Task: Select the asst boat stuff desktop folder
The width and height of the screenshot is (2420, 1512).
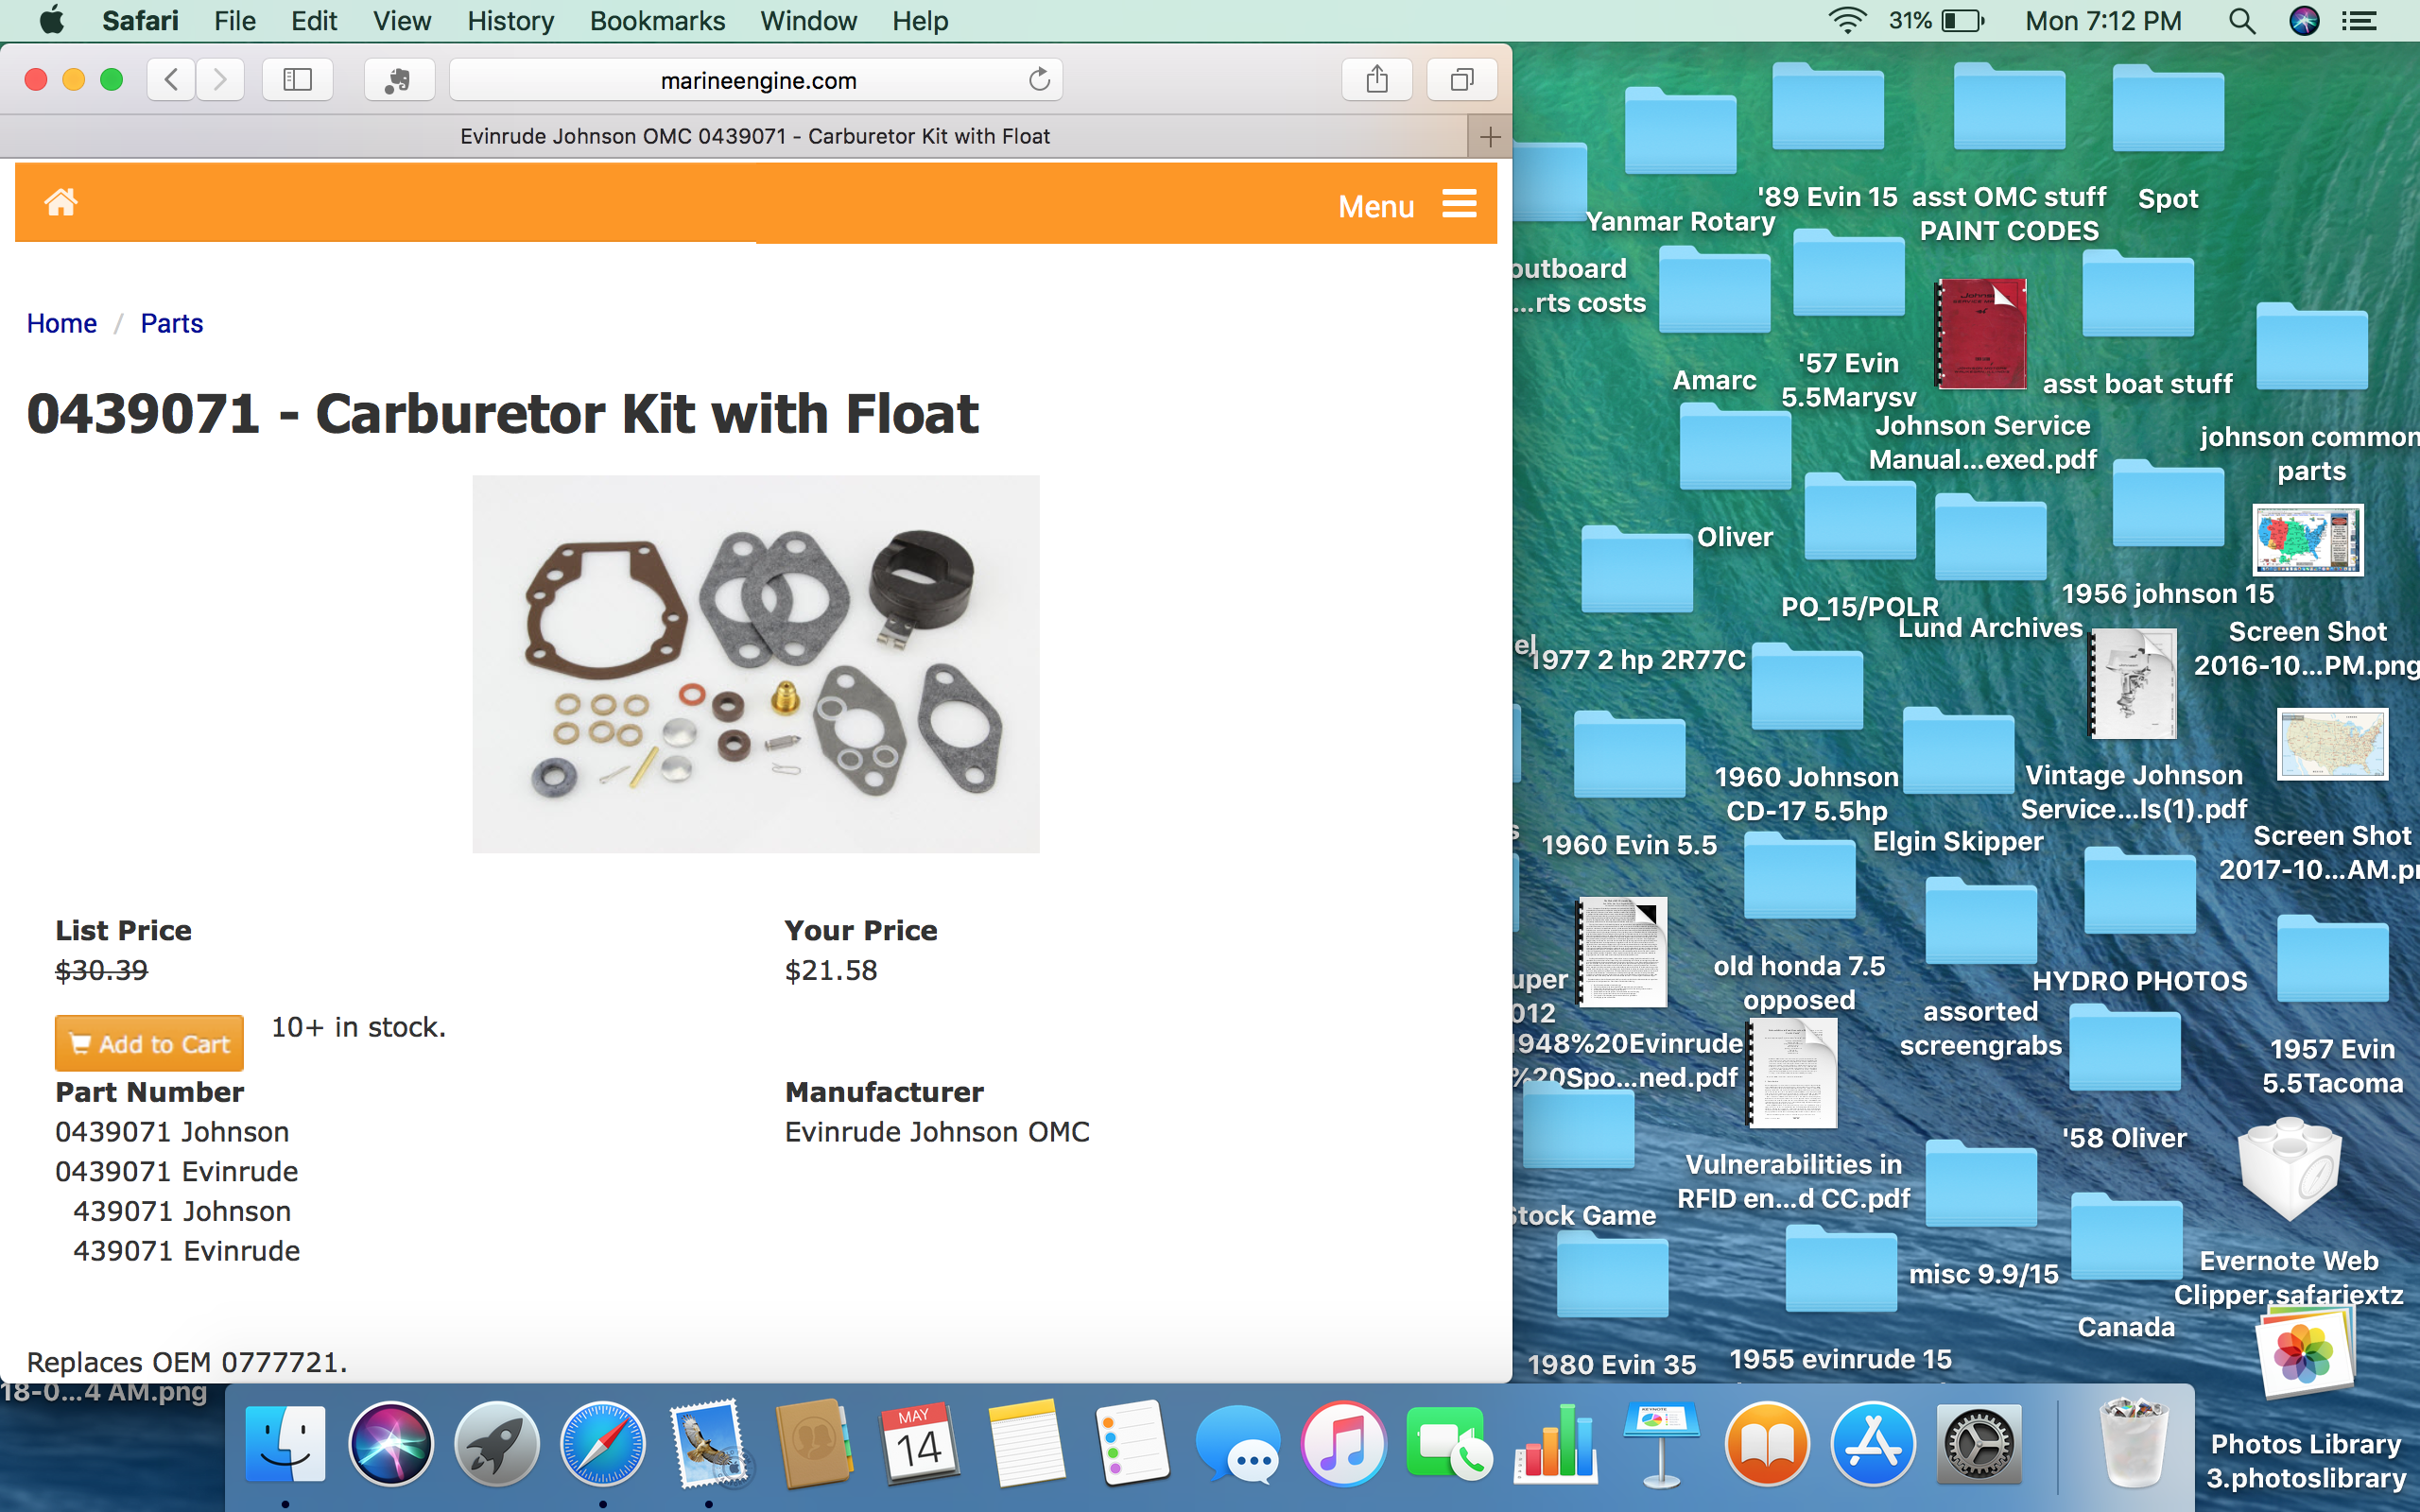Action: pyautogui.click(x=2138, y=293)
